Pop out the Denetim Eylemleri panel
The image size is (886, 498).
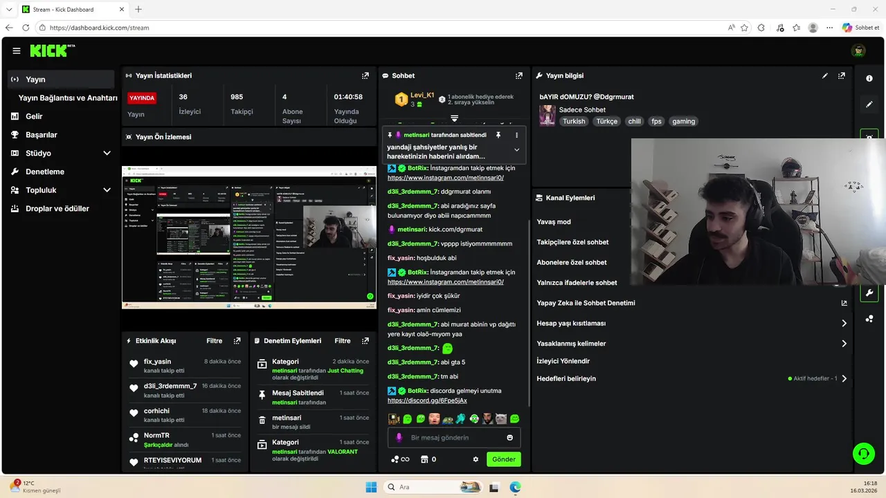(x=365, y=341)
